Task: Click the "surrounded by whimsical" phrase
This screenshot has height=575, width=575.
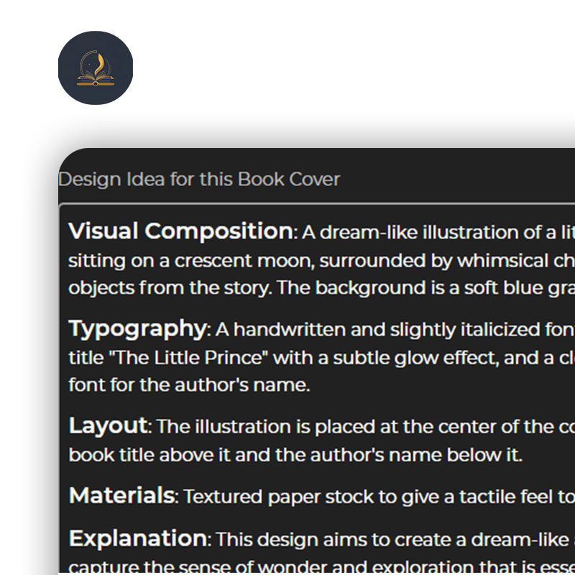Action: (x=434, y=261)
